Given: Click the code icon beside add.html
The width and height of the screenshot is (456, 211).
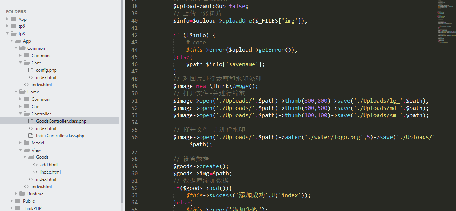Looking at the screenshot, I should click(x=35, y=164).
